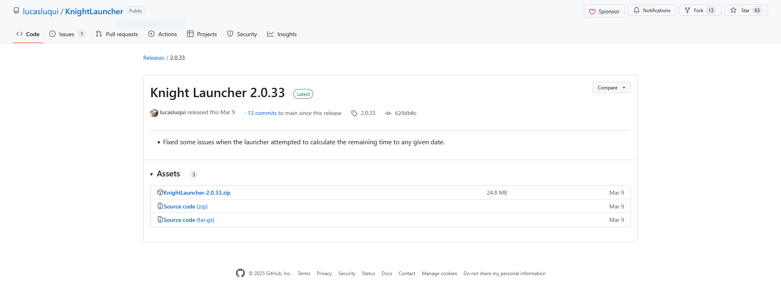Click the Mar 9 date for Source code (tar.gz)
This screenshot has height=293, width=781.
click(x=617, y=220)
